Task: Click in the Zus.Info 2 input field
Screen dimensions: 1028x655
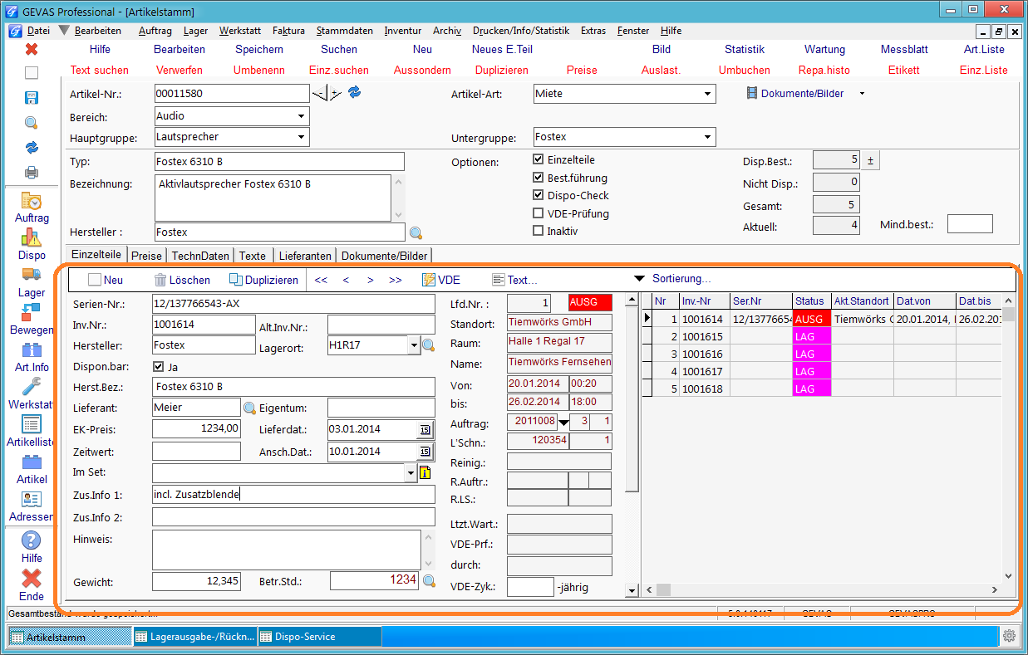Action: tap(293, 517)
